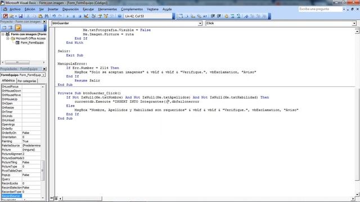Open Project Explorer from the toolbar icon

(93, 16)
